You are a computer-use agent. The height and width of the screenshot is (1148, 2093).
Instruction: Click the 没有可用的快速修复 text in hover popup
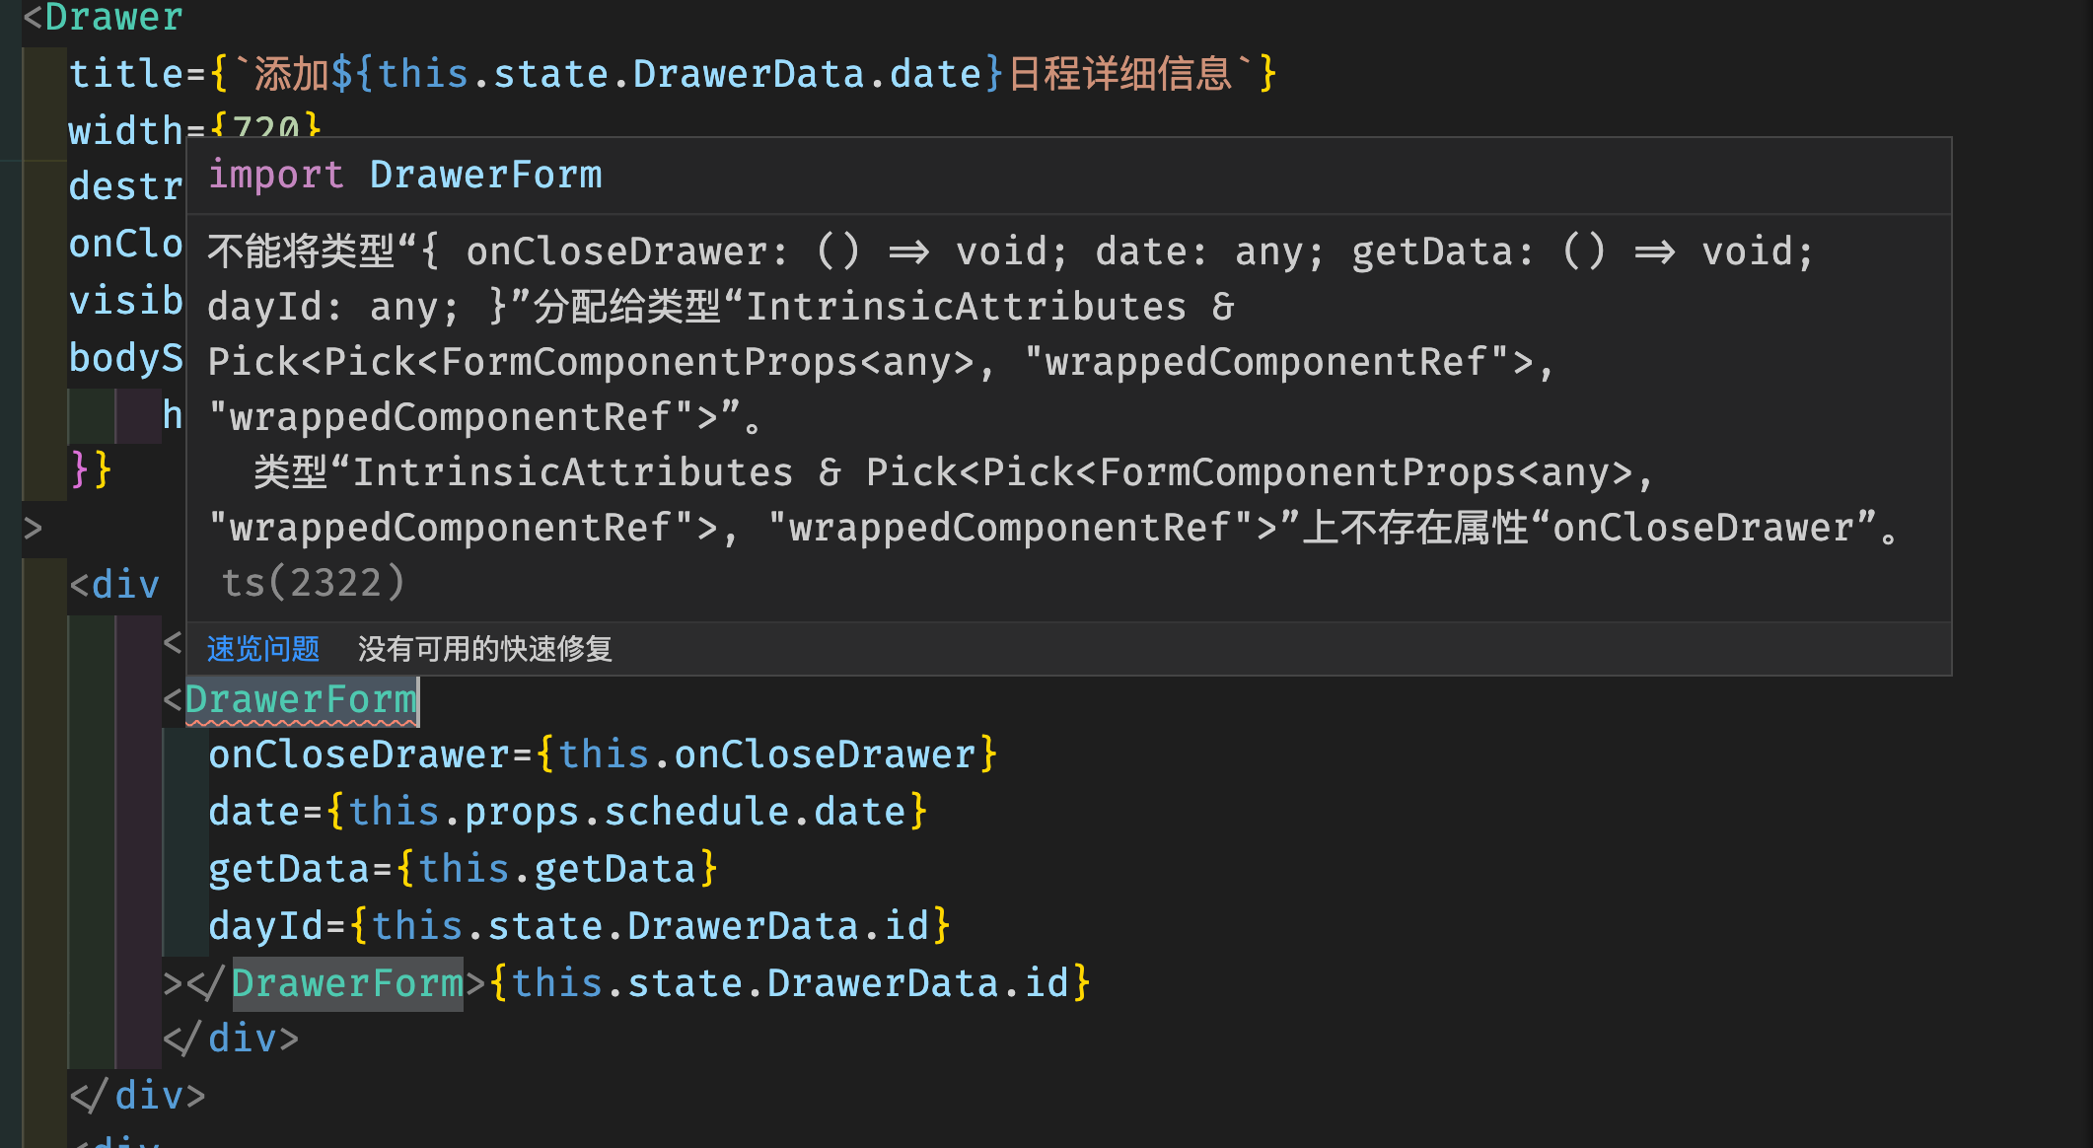(485, 649)
